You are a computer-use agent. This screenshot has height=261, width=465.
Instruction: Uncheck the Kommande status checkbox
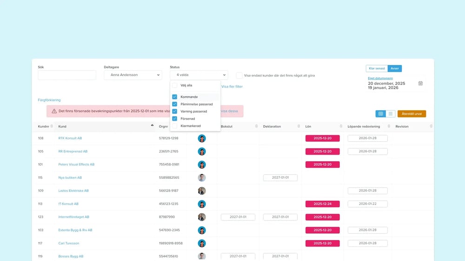(175, 97)
